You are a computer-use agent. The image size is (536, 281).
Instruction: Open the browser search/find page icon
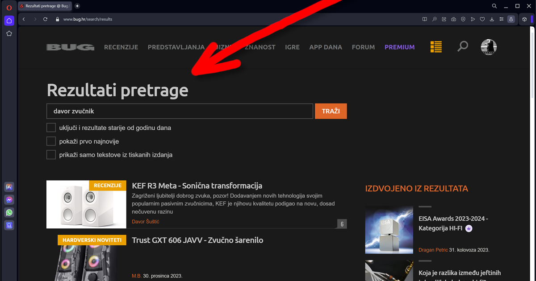point(434,19)
